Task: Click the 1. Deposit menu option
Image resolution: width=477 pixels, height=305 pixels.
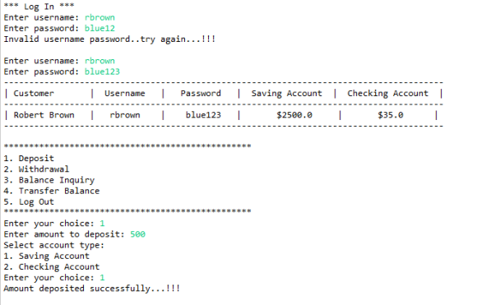Action: [x=29, y=159]
